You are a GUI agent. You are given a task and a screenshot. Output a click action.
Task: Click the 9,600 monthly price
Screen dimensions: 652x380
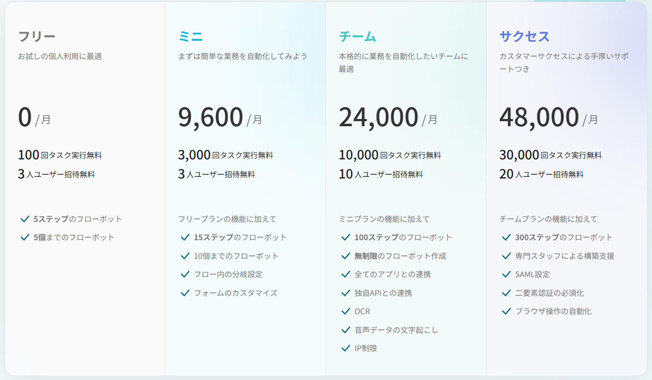coord(211,117)
